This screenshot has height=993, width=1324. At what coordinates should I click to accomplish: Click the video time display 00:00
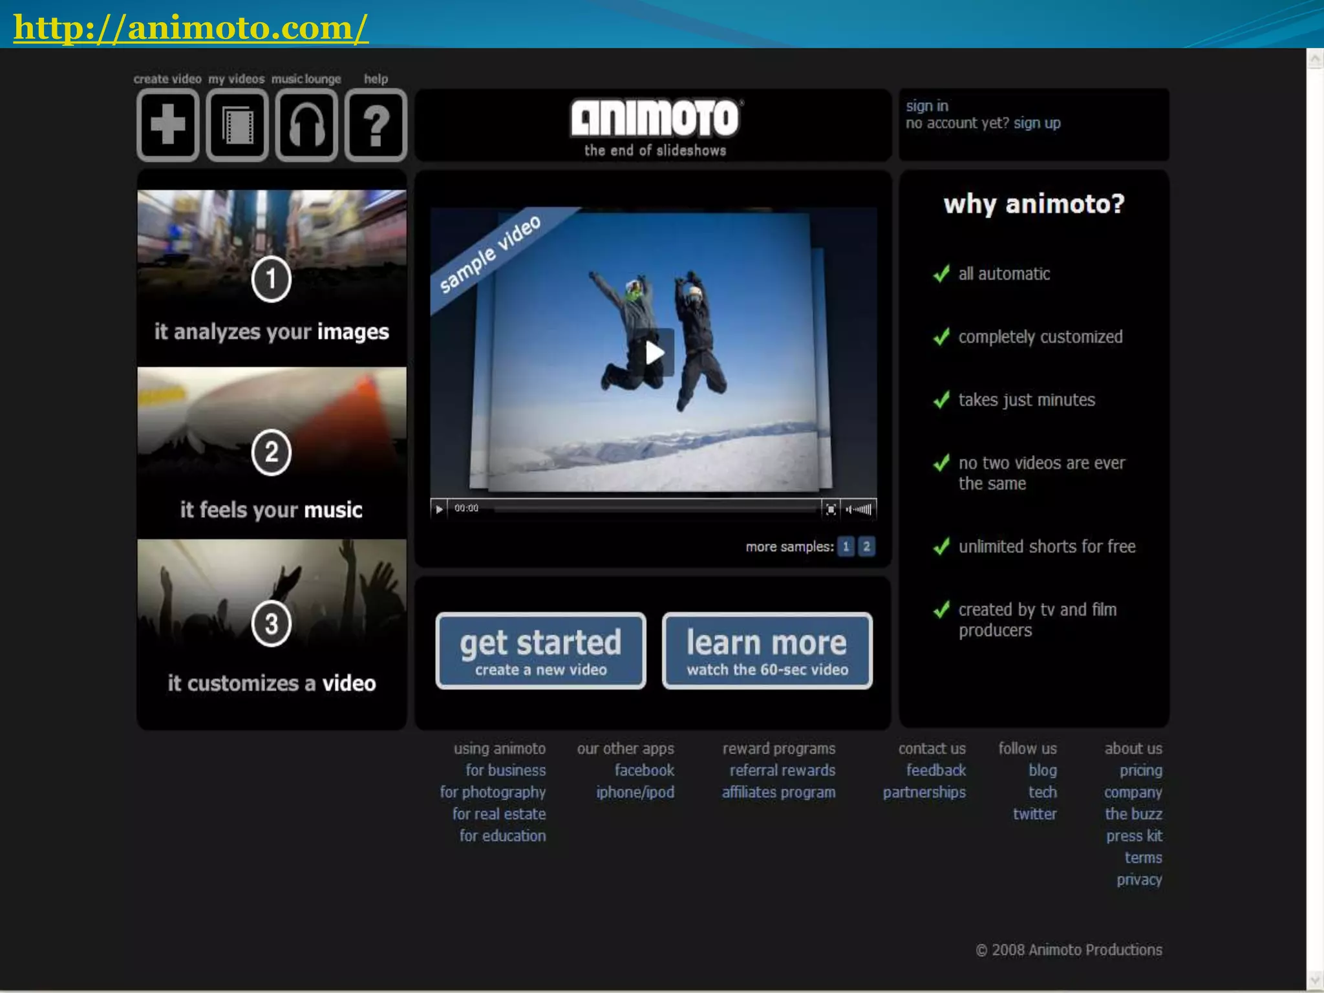(466, 508)
